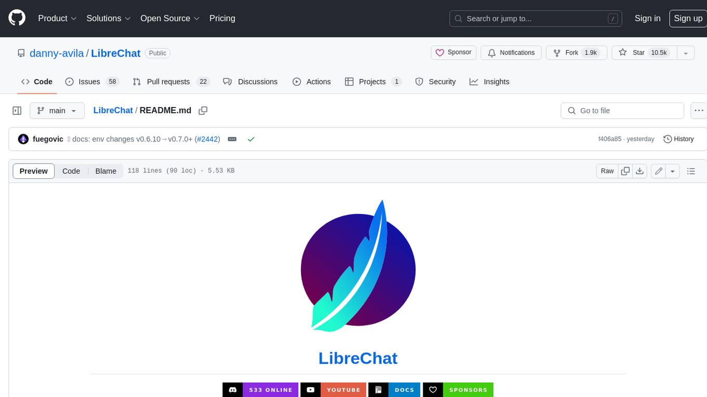707x397 pixels.
Task: Focus the Go to file input
Action: (x=622, y=111)
